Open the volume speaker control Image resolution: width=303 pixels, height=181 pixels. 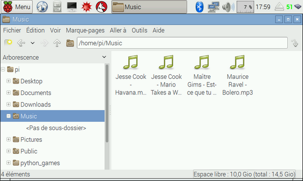[228, 7]
